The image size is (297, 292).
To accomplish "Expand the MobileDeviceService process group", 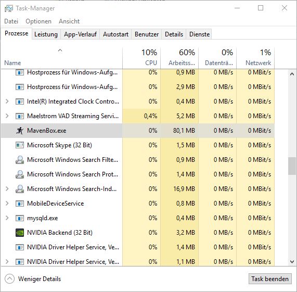I will coord(7,204).
